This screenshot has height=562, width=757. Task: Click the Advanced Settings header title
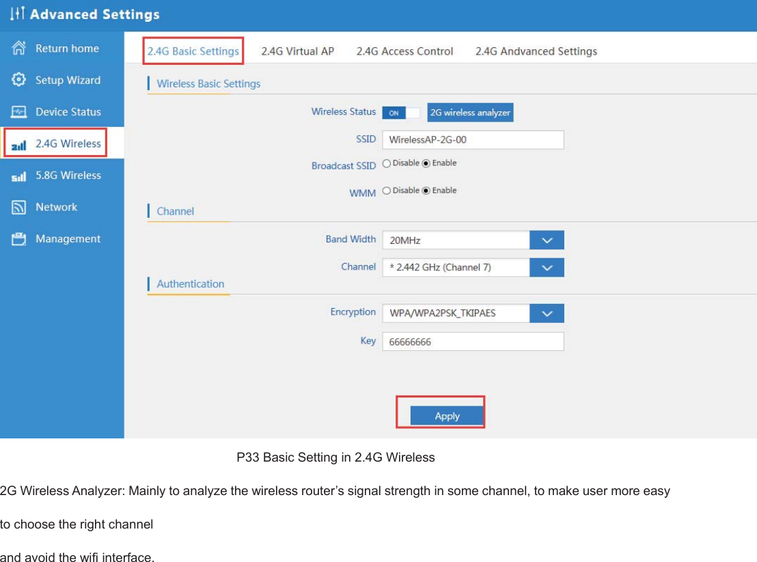click(94, 14)
